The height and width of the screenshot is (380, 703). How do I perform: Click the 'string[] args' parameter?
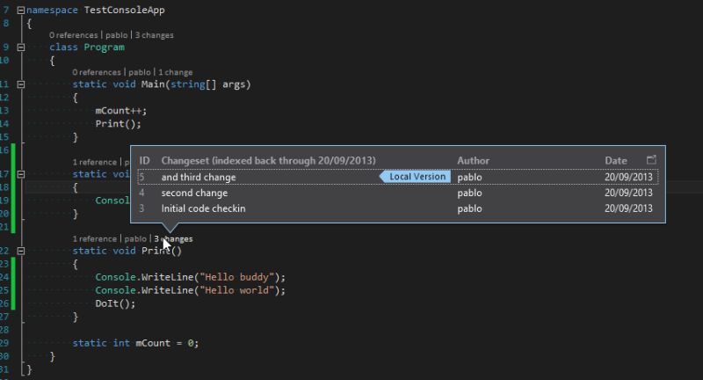point(210,84)
